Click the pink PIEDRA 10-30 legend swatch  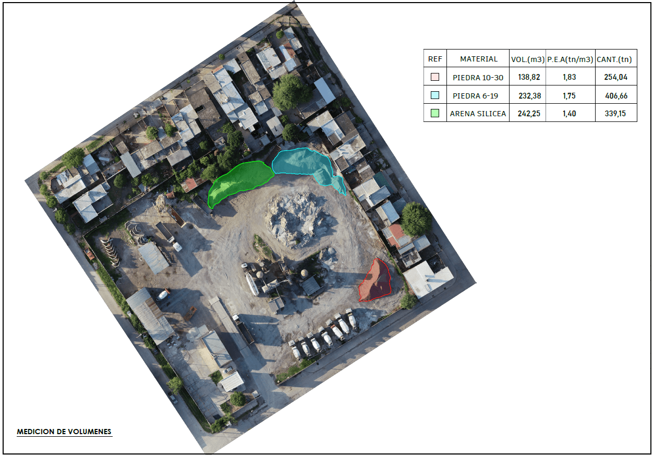435,78
